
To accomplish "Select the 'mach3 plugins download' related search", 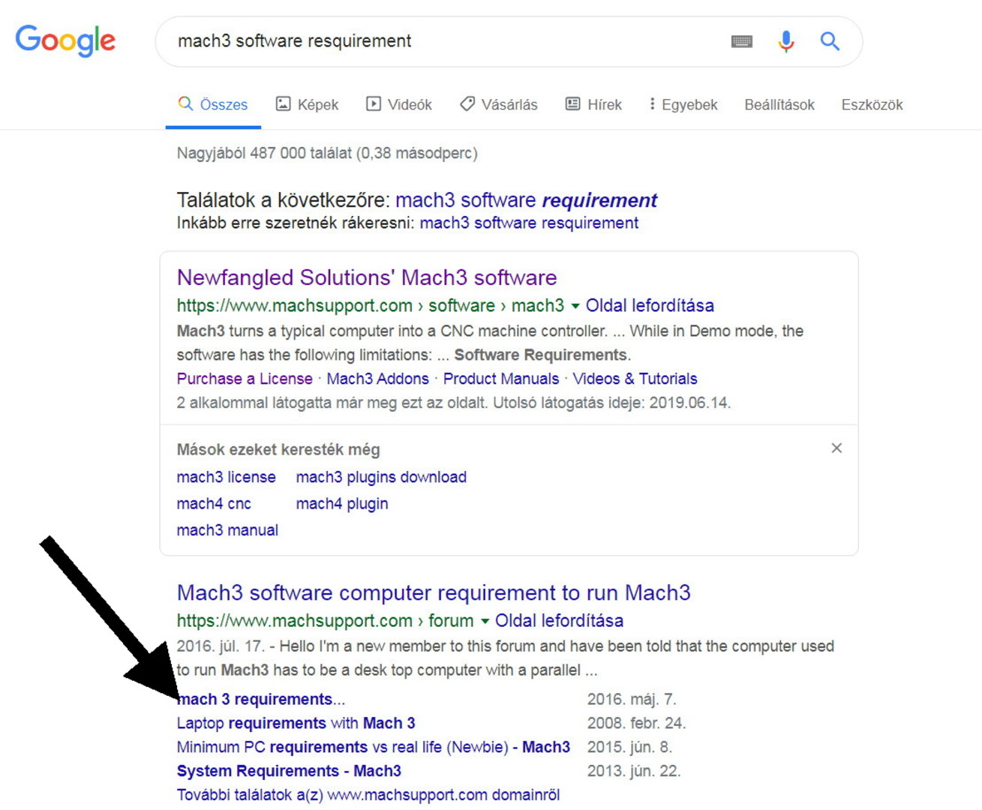I will [x=381, y=477].
